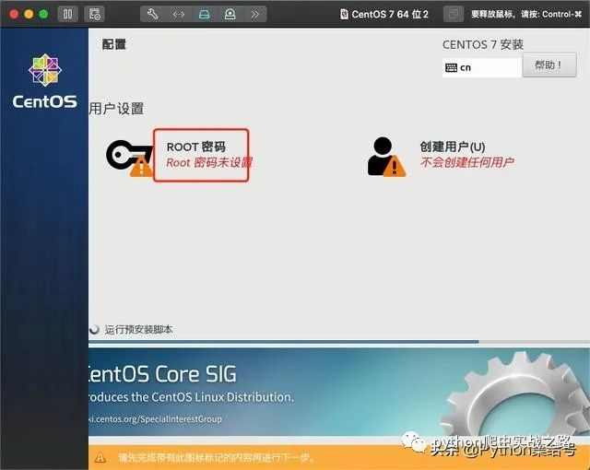Click the user silhouette icon for creating a user
Image resolution: width=590 pixels, height=470 pixels.
tap(386, 157)
